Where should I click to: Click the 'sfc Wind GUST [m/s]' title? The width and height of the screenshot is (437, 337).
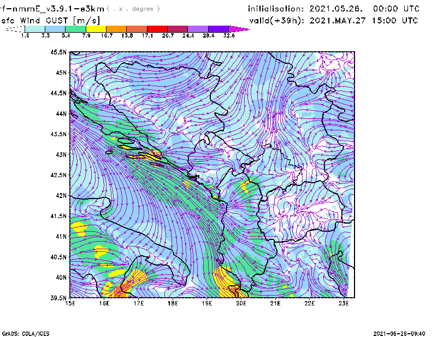click(x=50, y=21)
